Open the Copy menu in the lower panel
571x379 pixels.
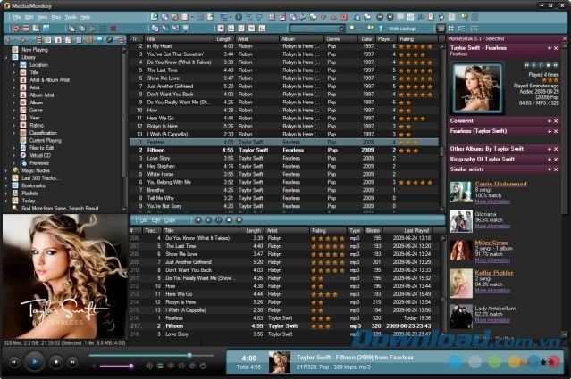[x=170, y=219]
